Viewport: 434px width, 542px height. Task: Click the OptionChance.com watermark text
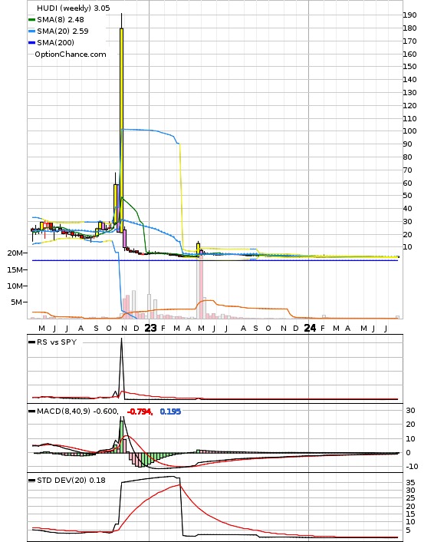tap(71, 55)
